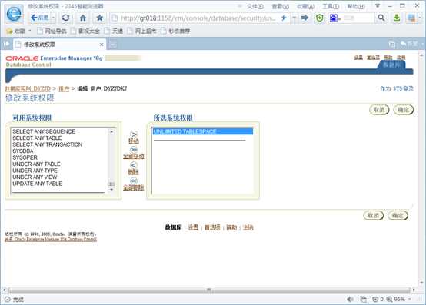Select the SYSOPER privilege
The height and width of the screenshot is (305, 426).
click(25, 157)
